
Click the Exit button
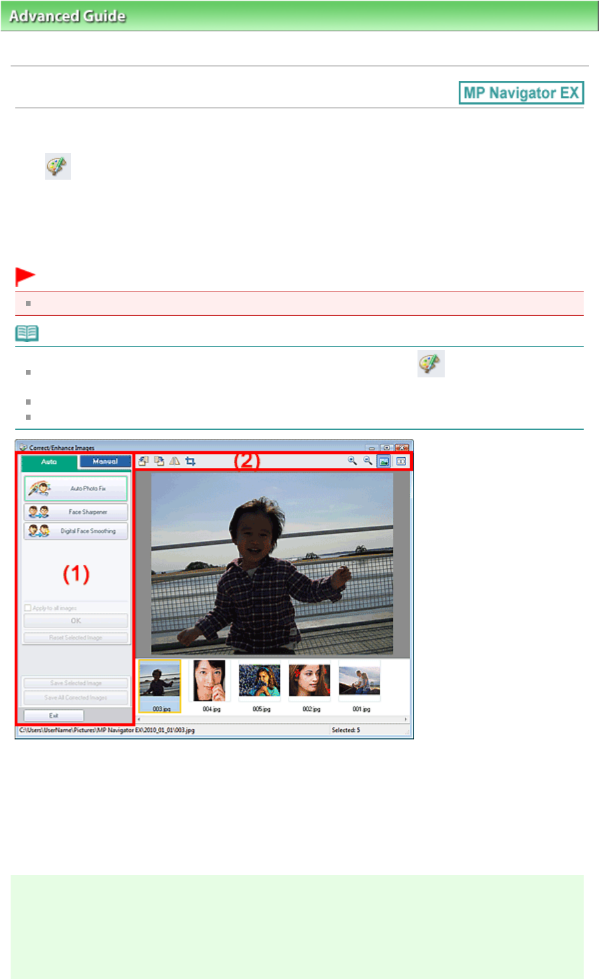(x=54, y=715)
